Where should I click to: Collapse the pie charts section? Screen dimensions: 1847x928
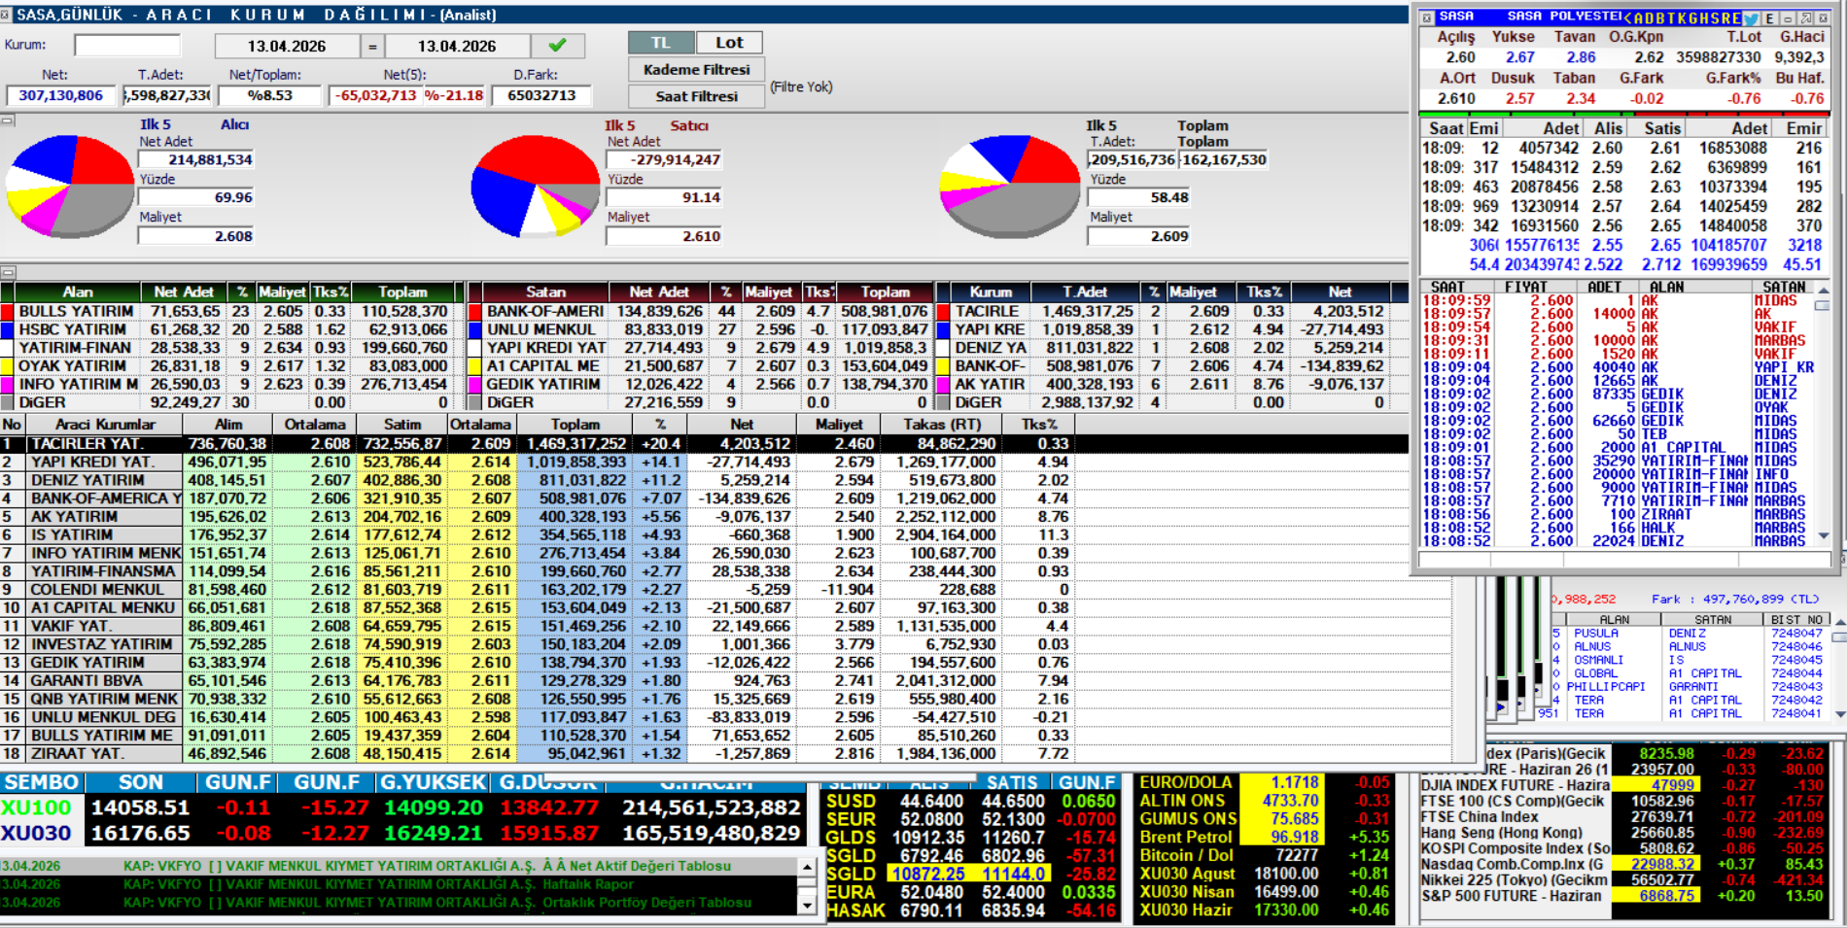(7, 120)
